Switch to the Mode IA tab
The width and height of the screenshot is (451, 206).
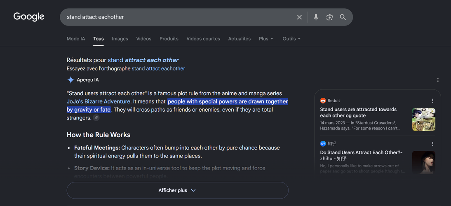[x=76, y=38]
